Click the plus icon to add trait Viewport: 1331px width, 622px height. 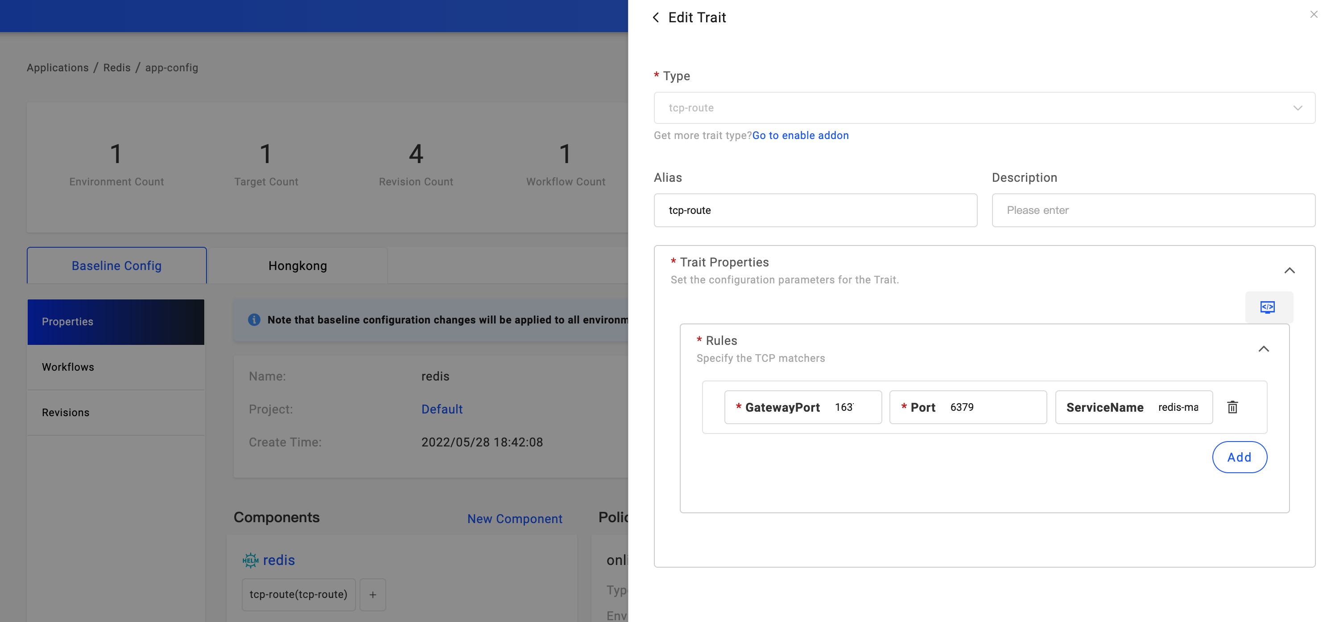click(x=372, y=595)
